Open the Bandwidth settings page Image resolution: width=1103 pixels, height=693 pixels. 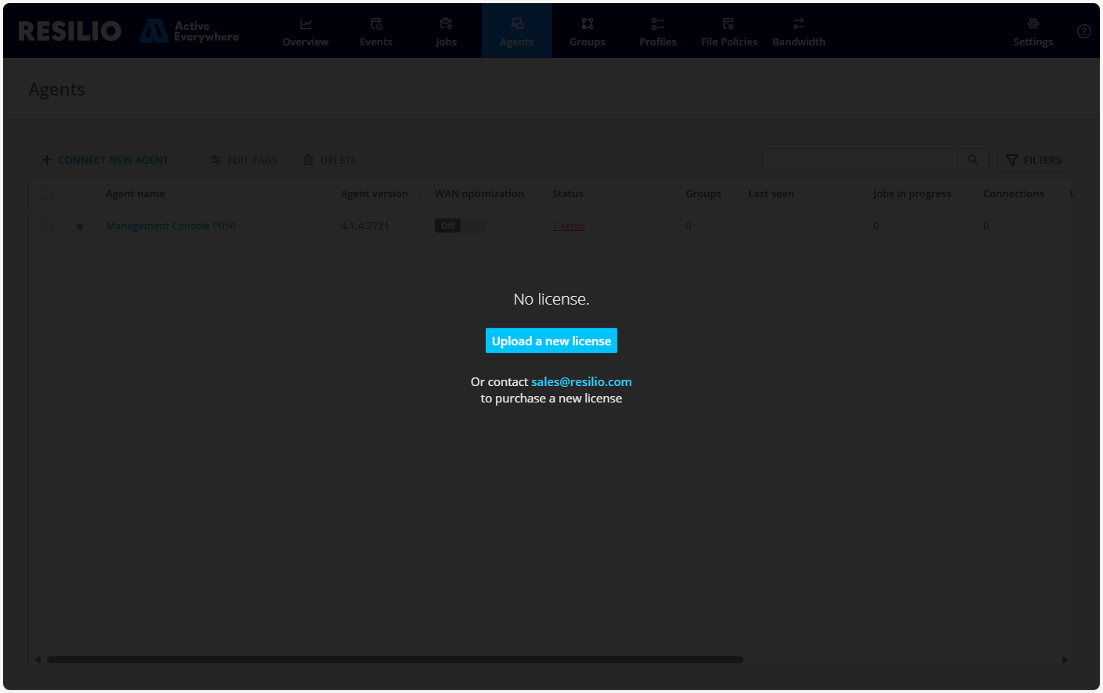[798, 32]
